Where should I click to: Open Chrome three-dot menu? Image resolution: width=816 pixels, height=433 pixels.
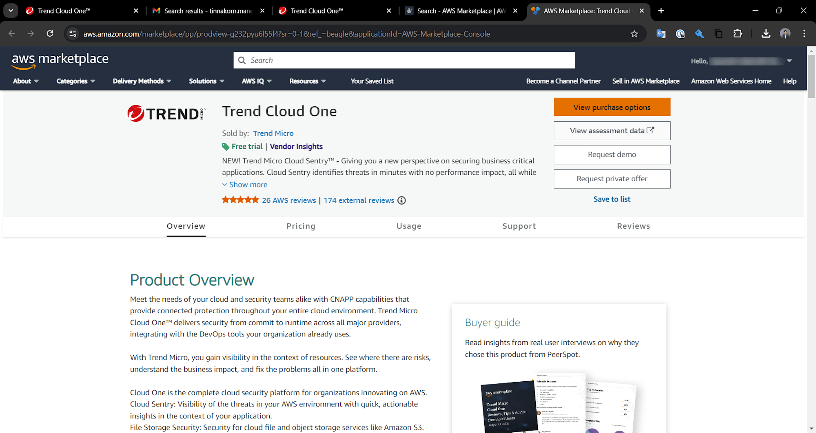804,34
